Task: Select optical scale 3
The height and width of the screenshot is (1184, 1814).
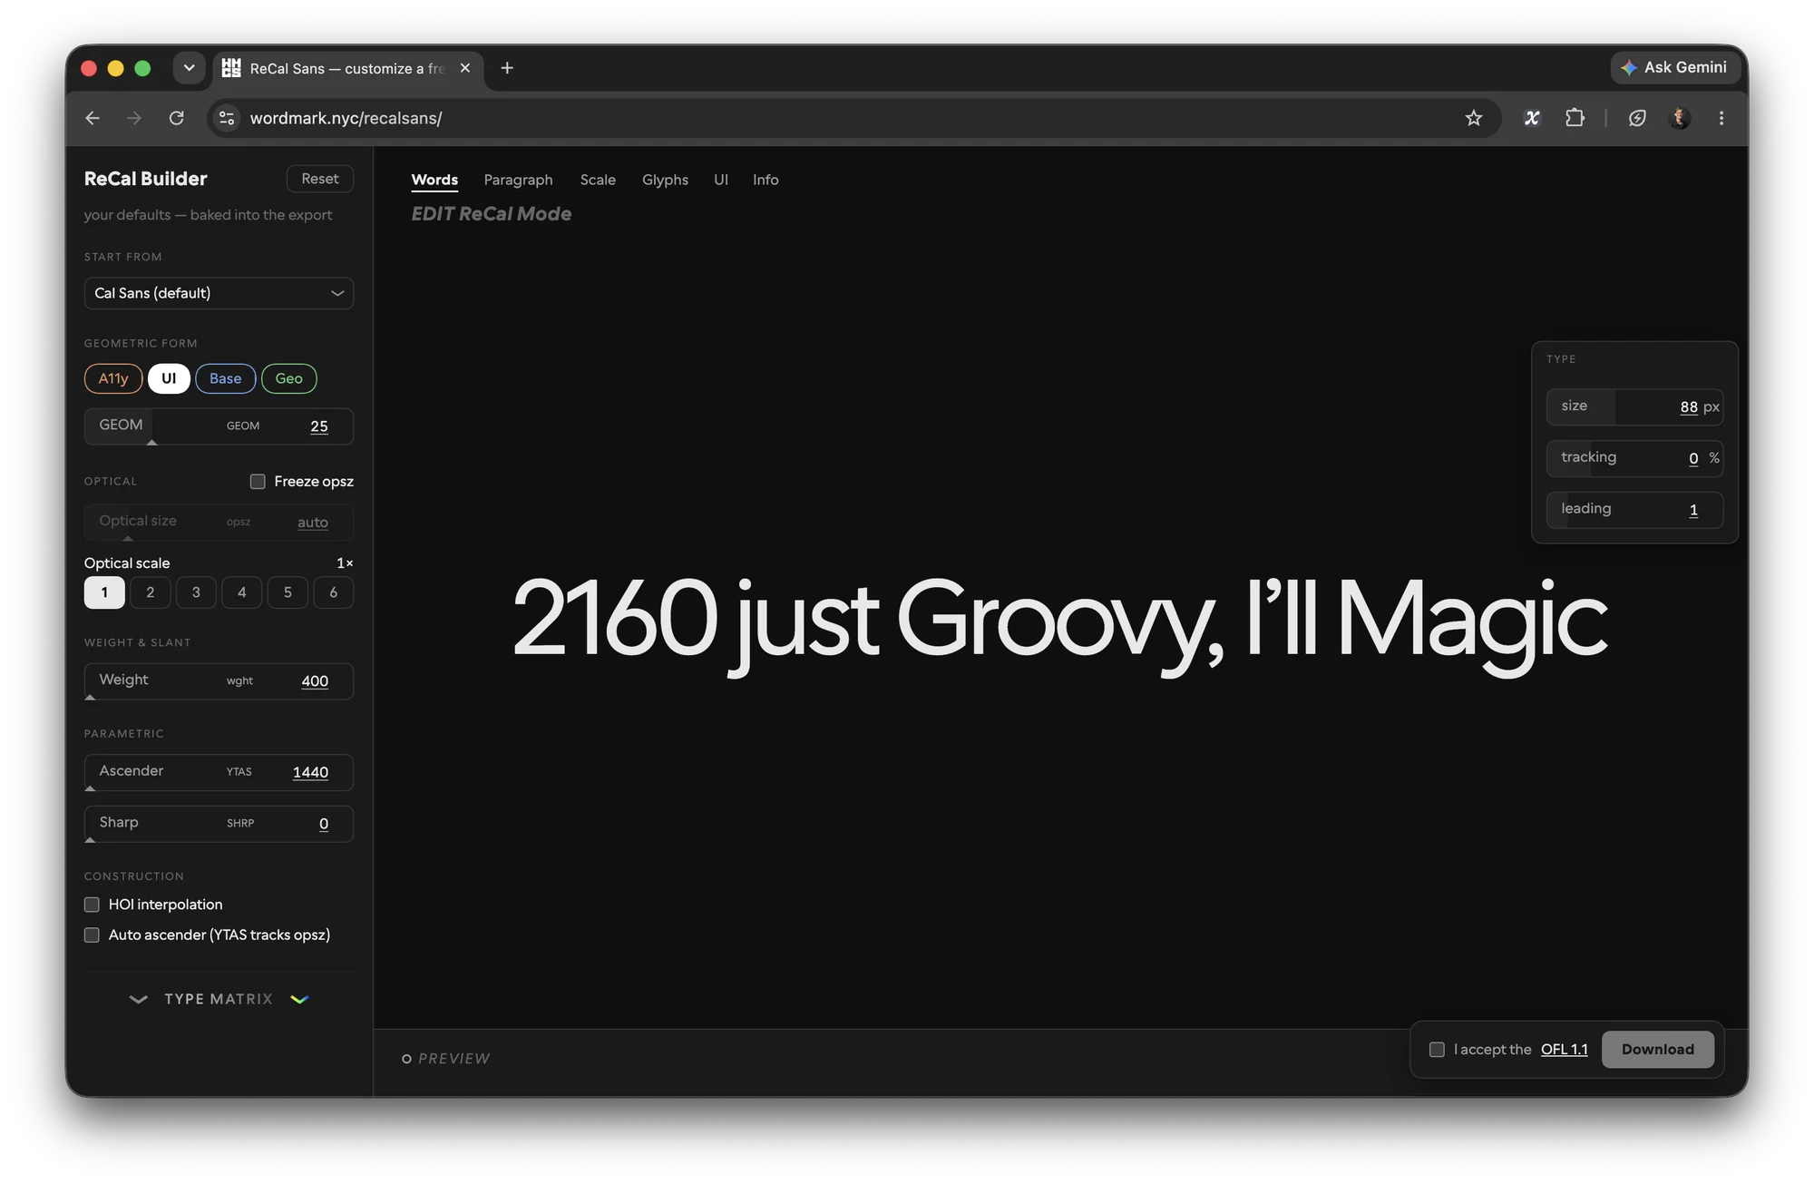Action: coord(196,592)
